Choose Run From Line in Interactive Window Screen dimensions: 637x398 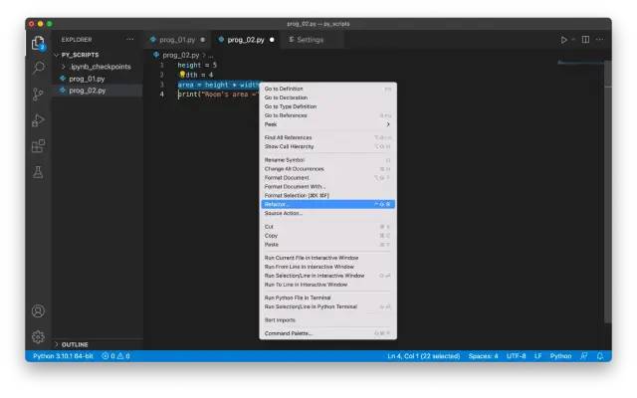(327, 267)
